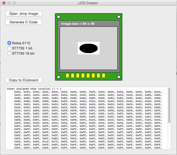Click the LCD Creator window title

88,3
